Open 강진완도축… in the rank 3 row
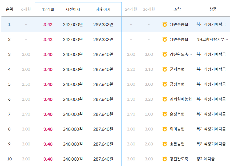 pos(181,54)
